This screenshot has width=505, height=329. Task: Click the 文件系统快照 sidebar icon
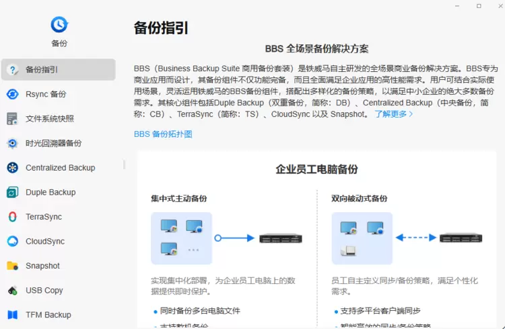click(x=12, y=119)
